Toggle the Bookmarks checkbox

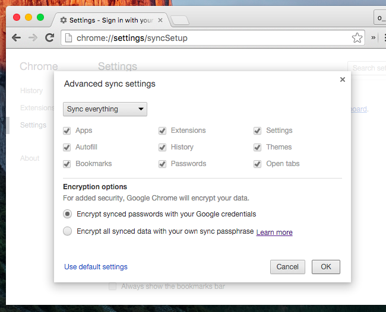tap(67, 164)
